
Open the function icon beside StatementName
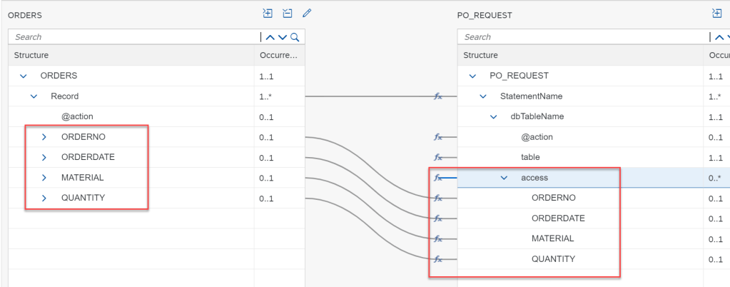point(438,96)
